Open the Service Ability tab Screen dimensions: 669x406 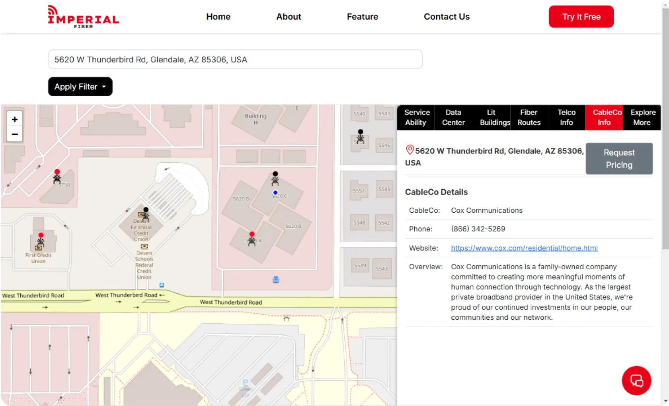(416, 117)
